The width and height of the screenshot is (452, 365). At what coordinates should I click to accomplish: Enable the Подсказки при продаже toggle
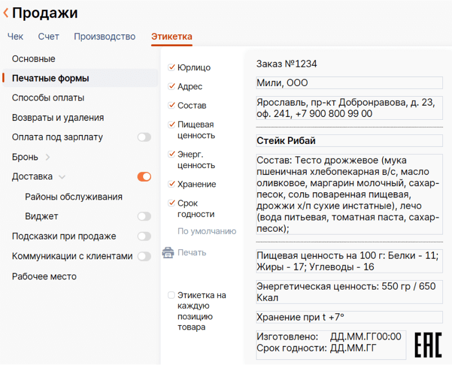point(144,236)
